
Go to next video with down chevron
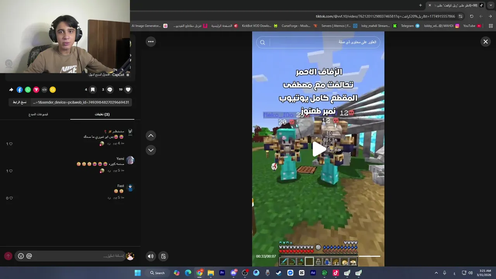[151, 150]
